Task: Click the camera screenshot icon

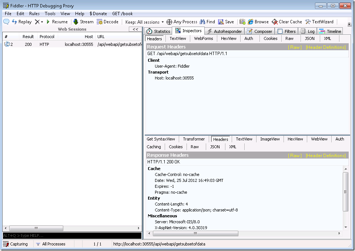Action: click(242, 22)
